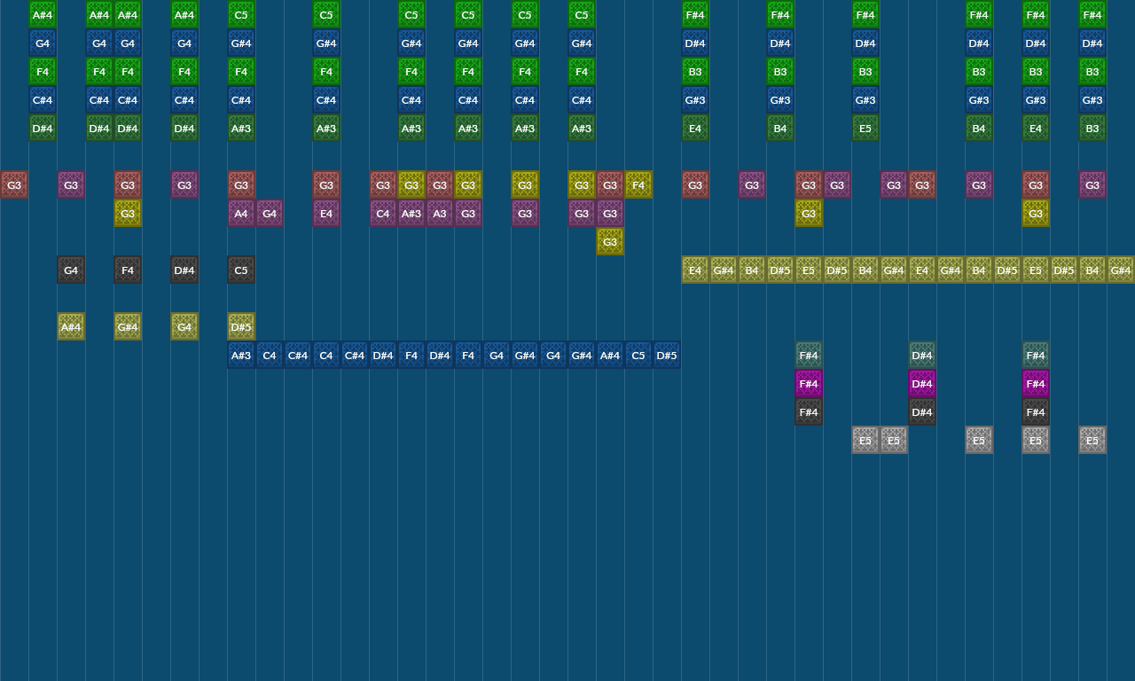Click the magenta D#4 note between the gray D#4 notes
Screen dimensions: 1135x681
(922, 383)
